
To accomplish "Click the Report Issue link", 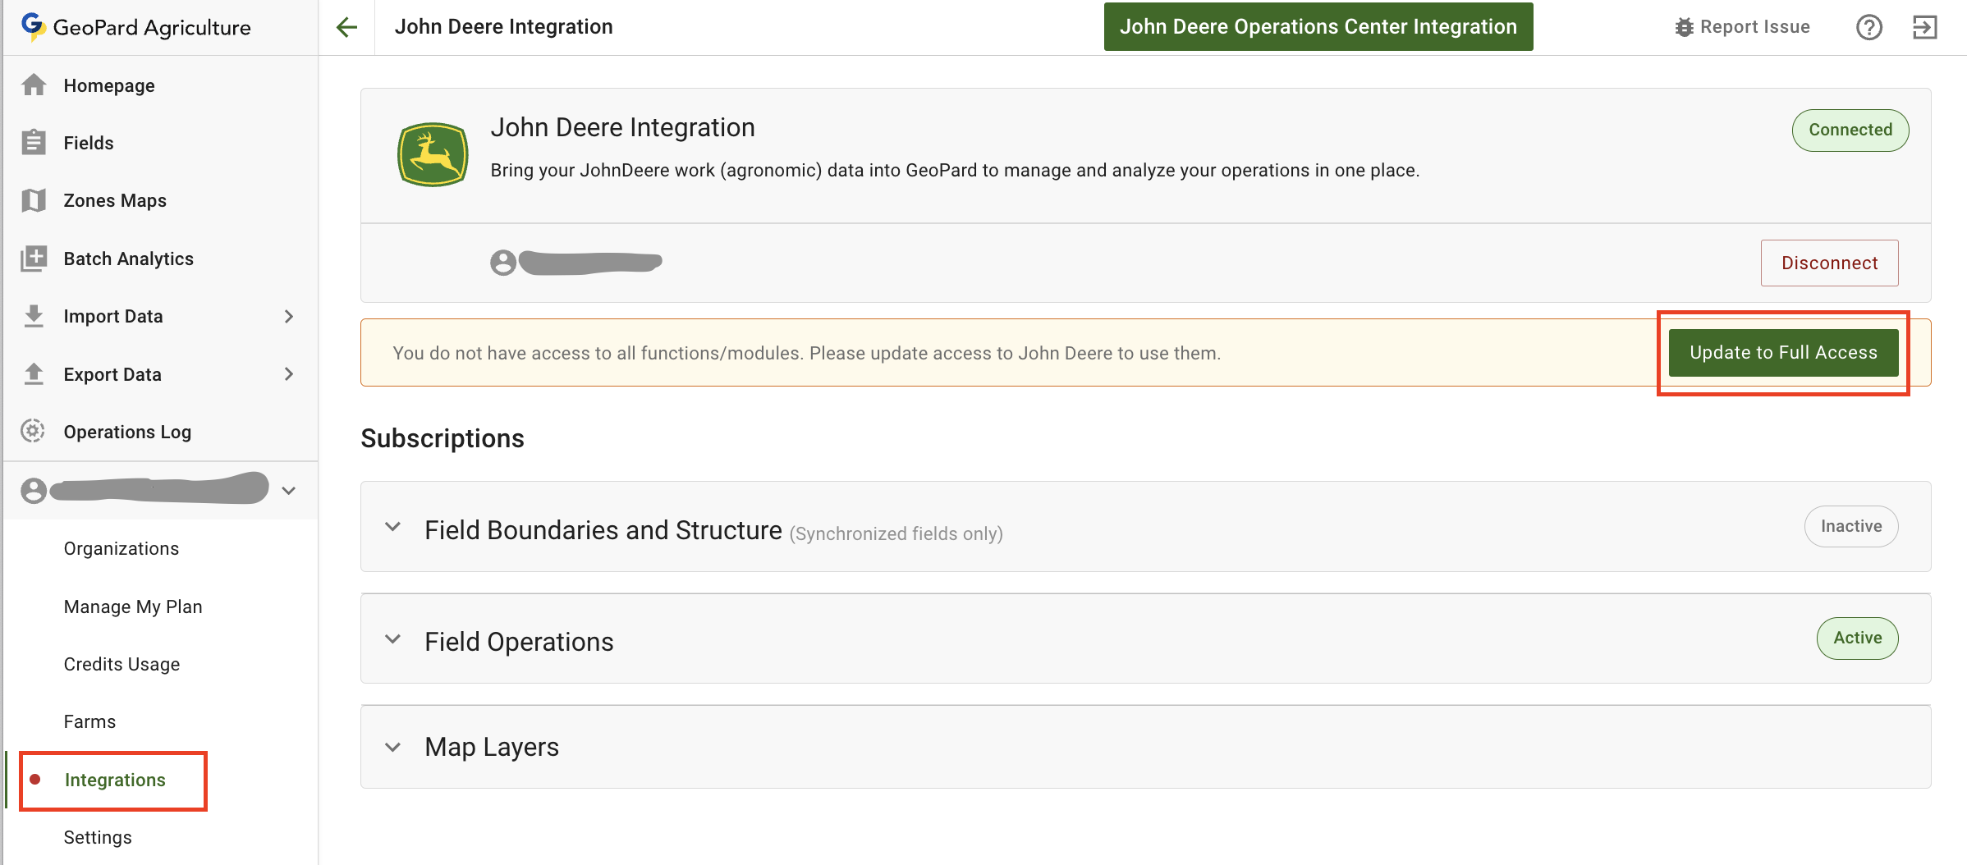I will pos(1742,27).
